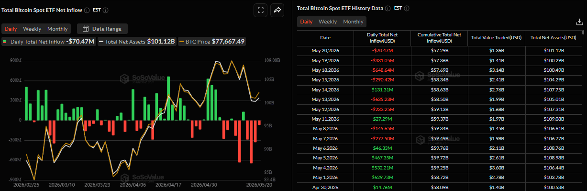Switch history table to Weekly
The height and width of the screenshot is (191, 587).
[x=328, y=22]
